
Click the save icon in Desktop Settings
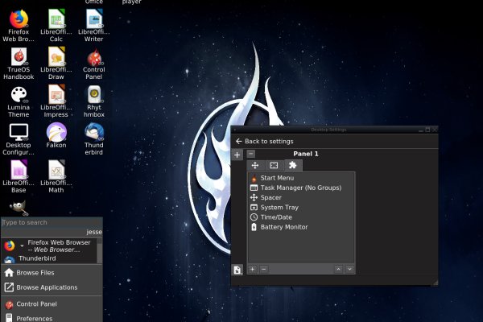(x=237, y=270)
